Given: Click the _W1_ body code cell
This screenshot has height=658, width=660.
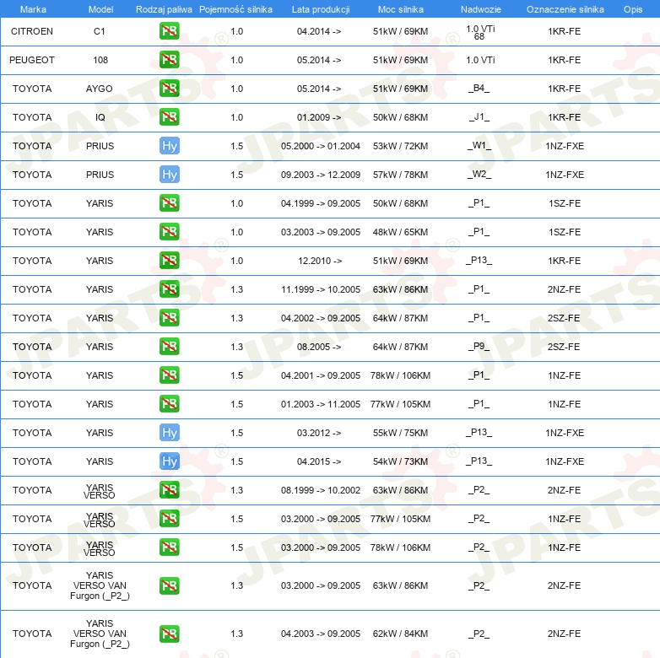Looking at the screenshot, I should click(x=479, y=146).
